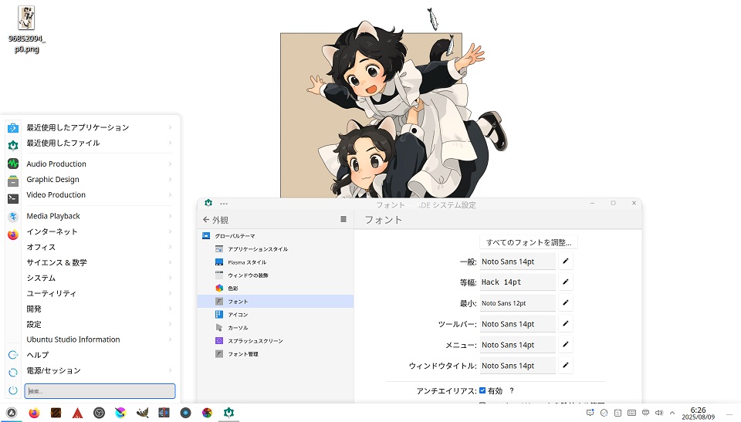Image resolution: width=741 pixels, height=422 pixels.
Task: Click the terminal favorite icon in launcher
Action: pyautogui.click(x=13, y=199)
